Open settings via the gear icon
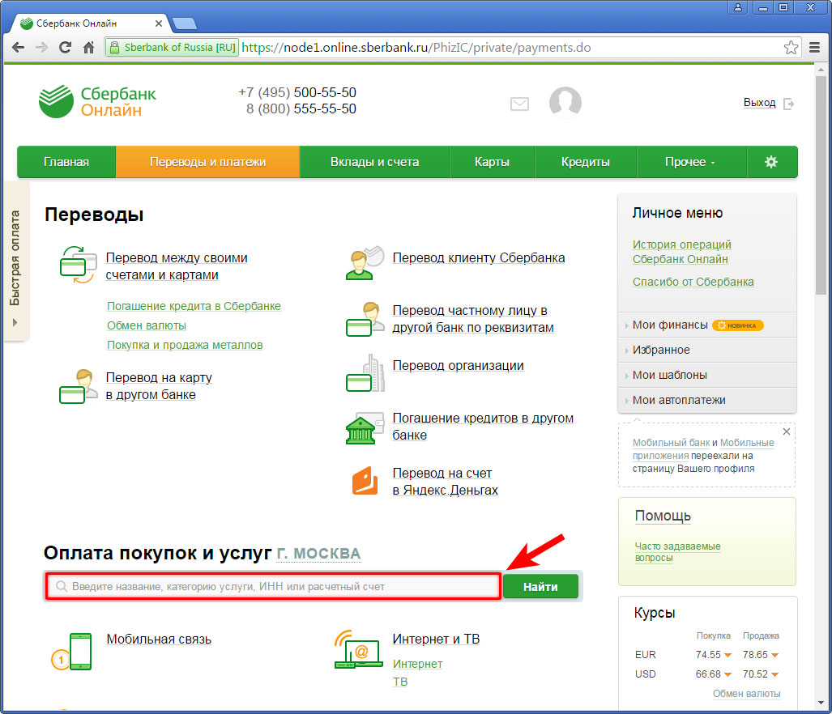The width and height of the screenshot is (832, 714). (x=771, y=162)
